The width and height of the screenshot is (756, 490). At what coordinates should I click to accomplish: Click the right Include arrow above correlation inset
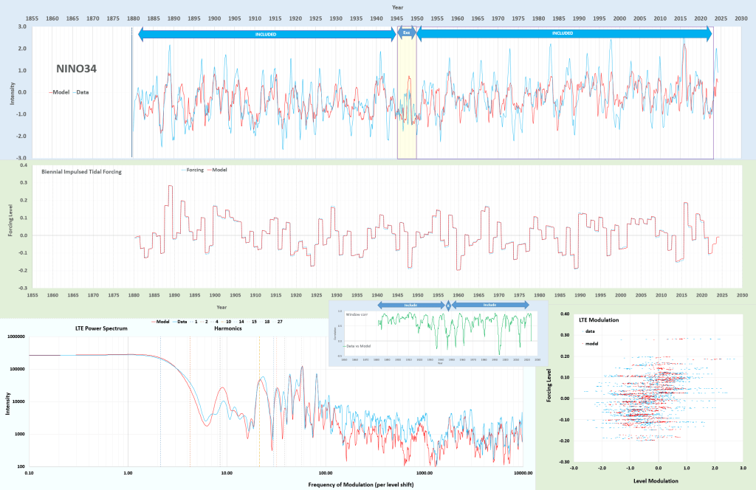coord(489,303)
